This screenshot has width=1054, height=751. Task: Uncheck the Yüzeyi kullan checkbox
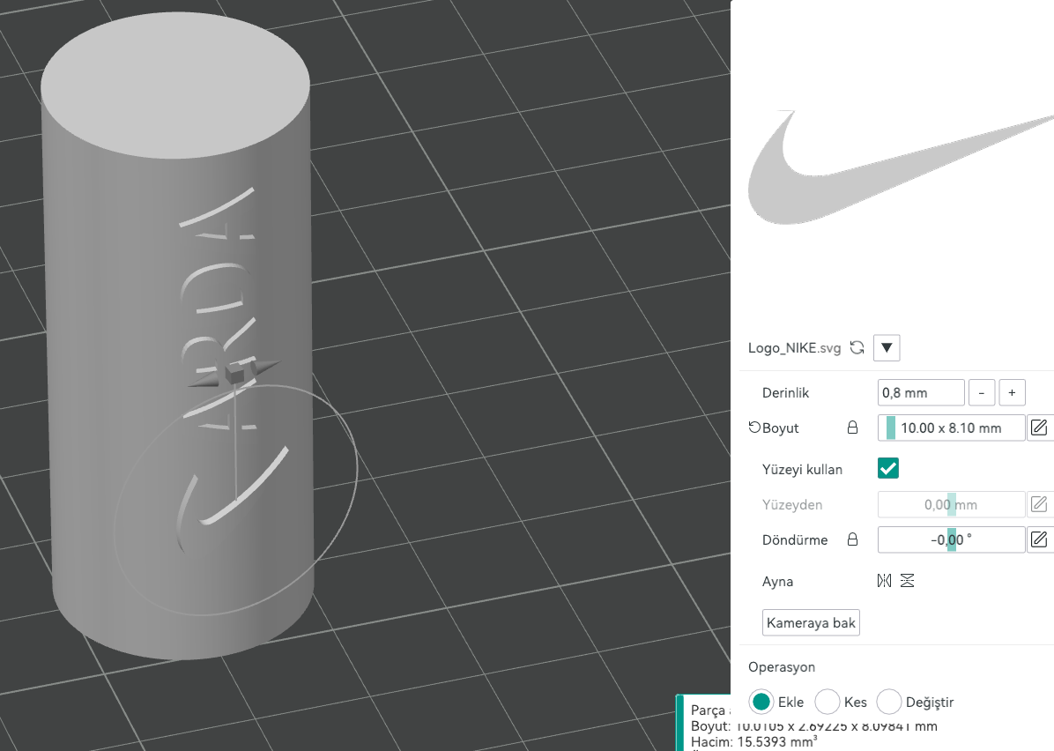(888, 469)
